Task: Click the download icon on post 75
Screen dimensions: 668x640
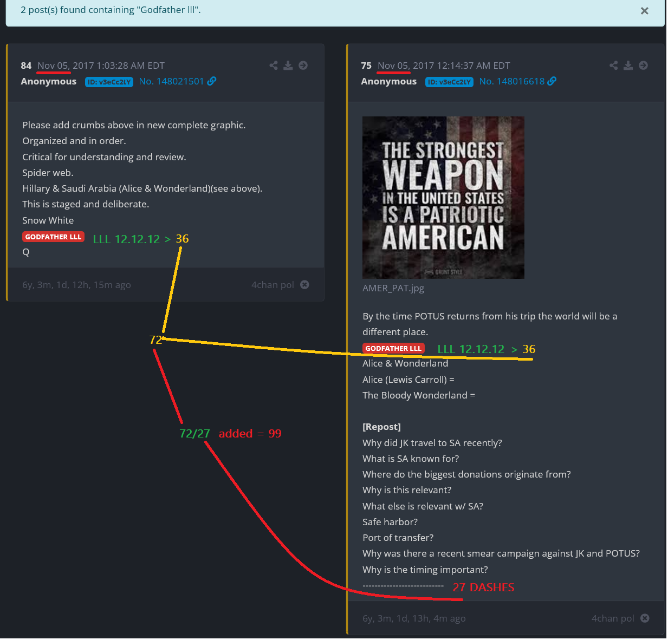Action: 628,66
